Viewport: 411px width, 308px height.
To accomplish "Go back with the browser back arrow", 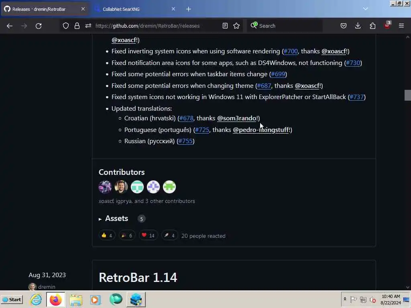I will (10, 26).
